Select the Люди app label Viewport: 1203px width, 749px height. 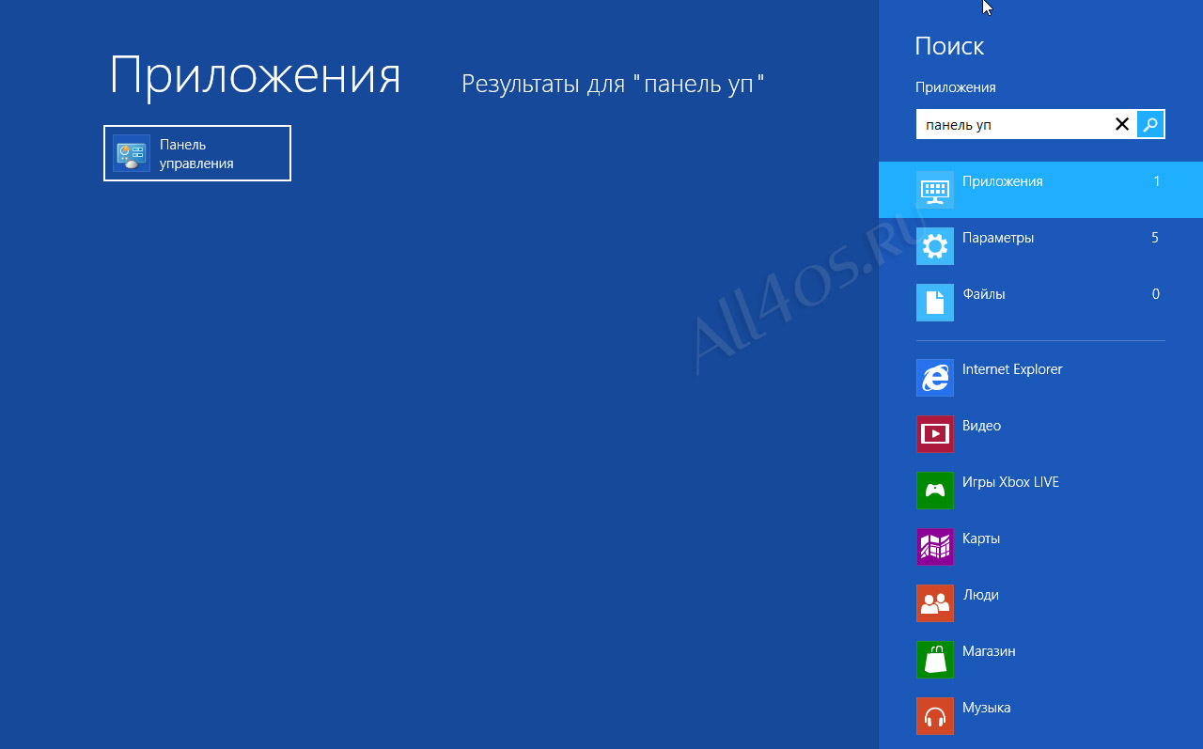980,595
